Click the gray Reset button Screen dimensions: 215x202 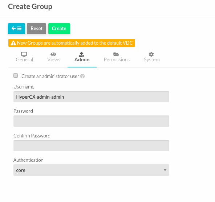(36, 29)
